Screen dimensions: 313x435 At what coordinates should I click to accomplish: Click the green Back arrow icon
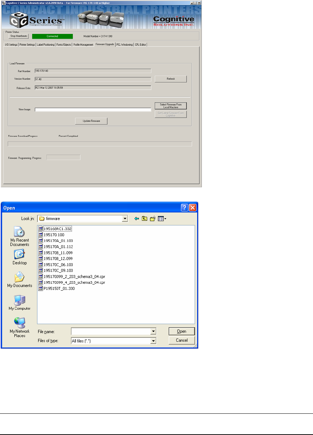[137, 219]
